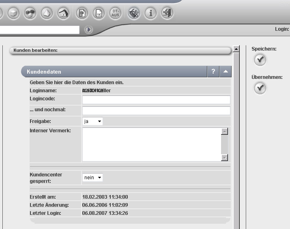Collapse the Kundendaten panel
The image size is (290, 229).
pyautogui.click(x=226, y=72)
